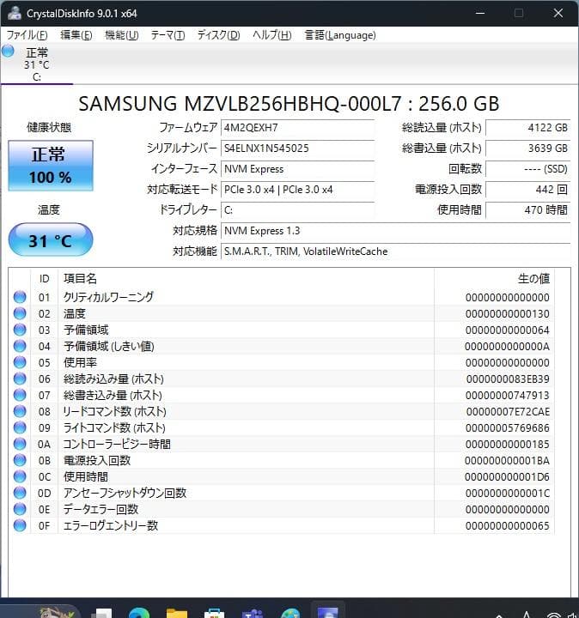Click total host writes value 3639 GB

coord(528,148)
